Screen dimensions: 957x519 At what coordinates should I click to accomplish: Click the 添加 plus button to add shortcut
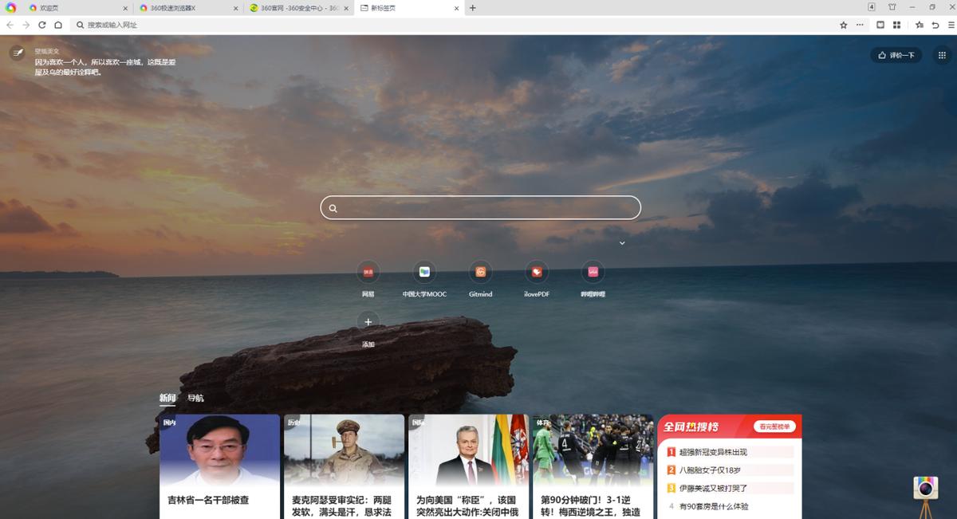click(x=368, y=321)
